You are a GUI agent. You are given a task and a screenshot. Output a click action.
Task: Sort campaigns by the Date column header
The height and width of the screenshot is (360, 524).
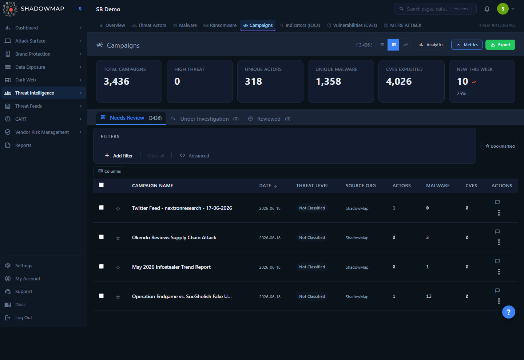click(x=268, y=186)
